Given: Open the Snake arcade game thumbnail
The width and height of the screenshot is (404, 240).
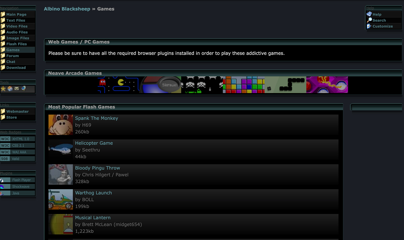Looking at the screenshot, I should (x=285, y=85).
